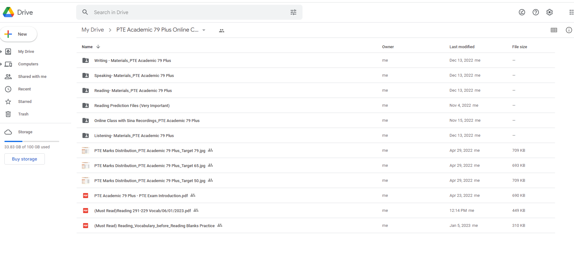Reverse sort direction arrow next to Name
574x255 pixels.
(98, 47)
